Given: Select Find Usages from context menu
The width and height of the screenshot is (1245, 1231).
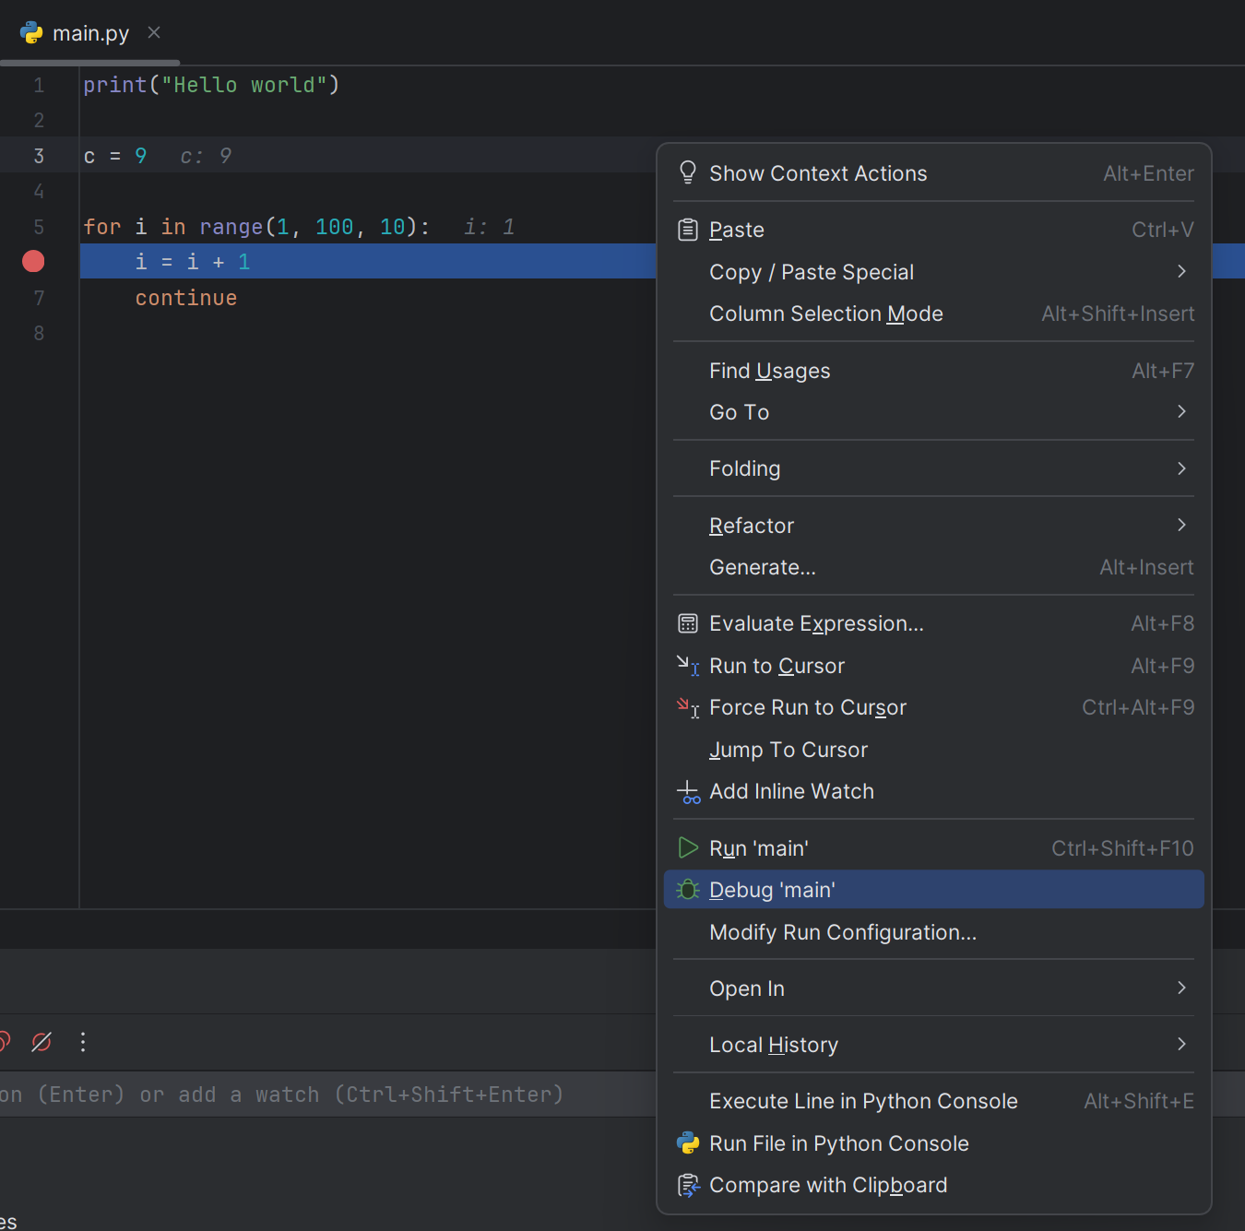Looking at the screenshot, I should pyautogui.click(x=770, y=371).
